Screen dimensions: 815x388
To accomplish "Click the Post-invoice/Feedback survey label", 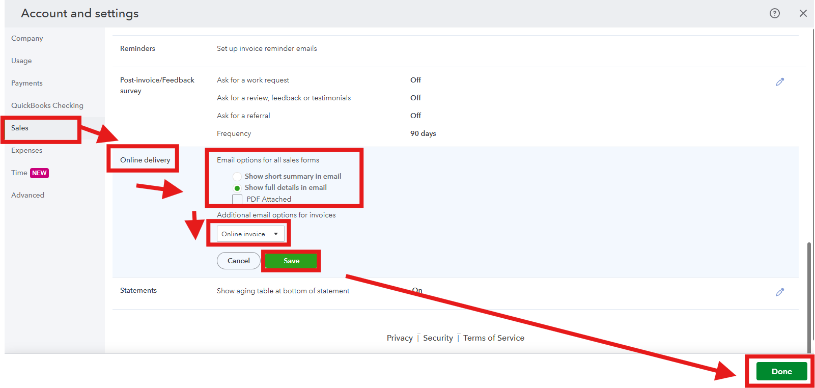I will pyautogui.click(x=157, y=86).
